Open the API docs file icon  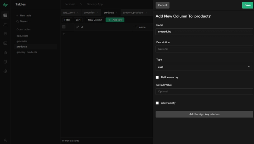point(5,53)
